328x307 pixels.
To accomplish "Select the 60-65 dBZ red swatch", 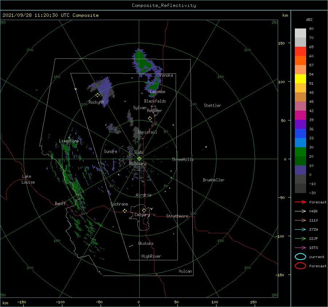I will point(300,51).
